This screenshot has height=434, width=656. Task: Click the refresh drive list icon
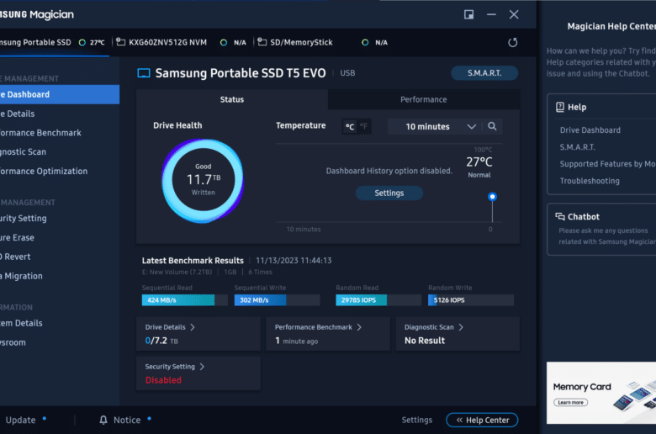tap(512, 42)
